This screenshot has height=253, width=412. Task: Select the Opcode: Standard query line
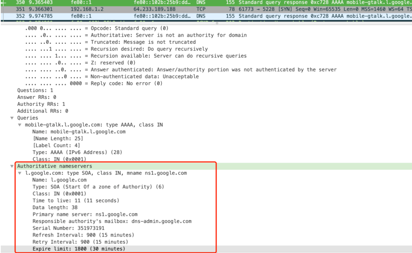click(x=97, y=28)
